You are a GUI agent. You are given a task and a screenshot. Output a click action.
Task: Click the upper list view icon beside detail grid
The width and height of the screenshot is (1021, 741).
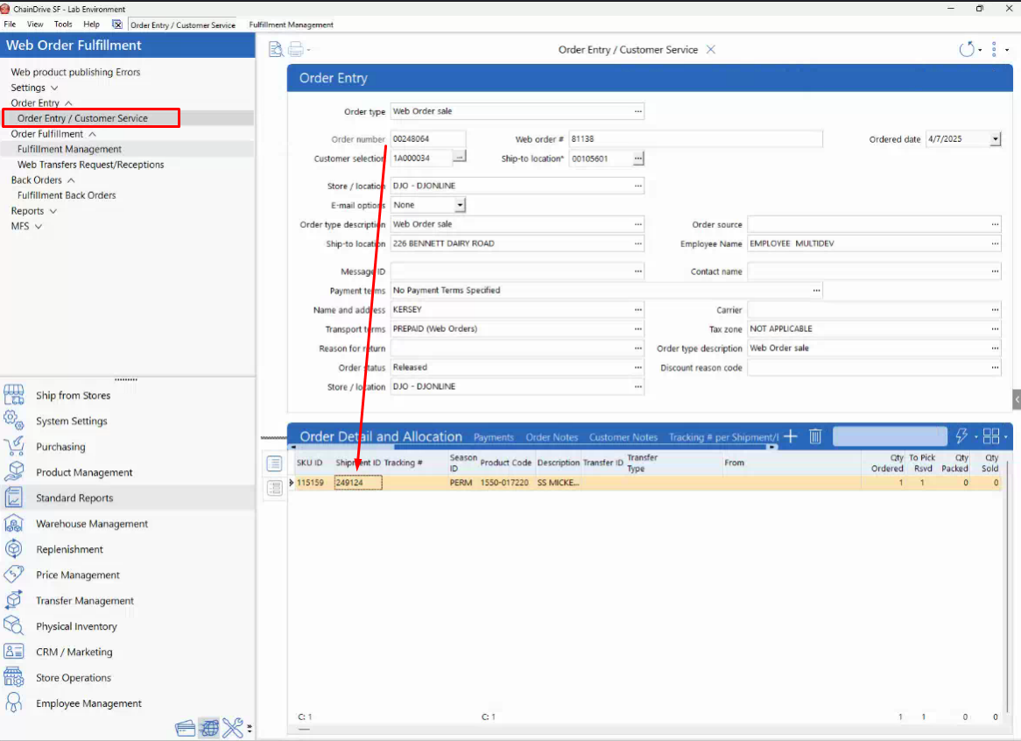275,463
